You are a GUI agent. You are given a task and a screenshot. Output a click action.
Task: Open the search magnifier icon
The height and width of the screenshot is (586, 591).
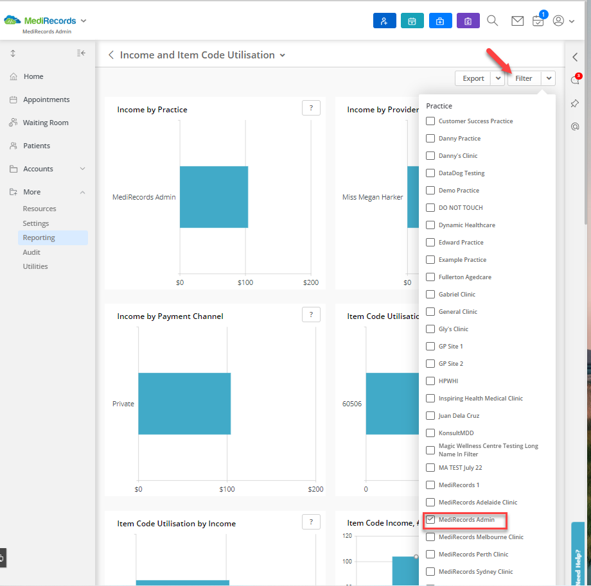[492, 21]
